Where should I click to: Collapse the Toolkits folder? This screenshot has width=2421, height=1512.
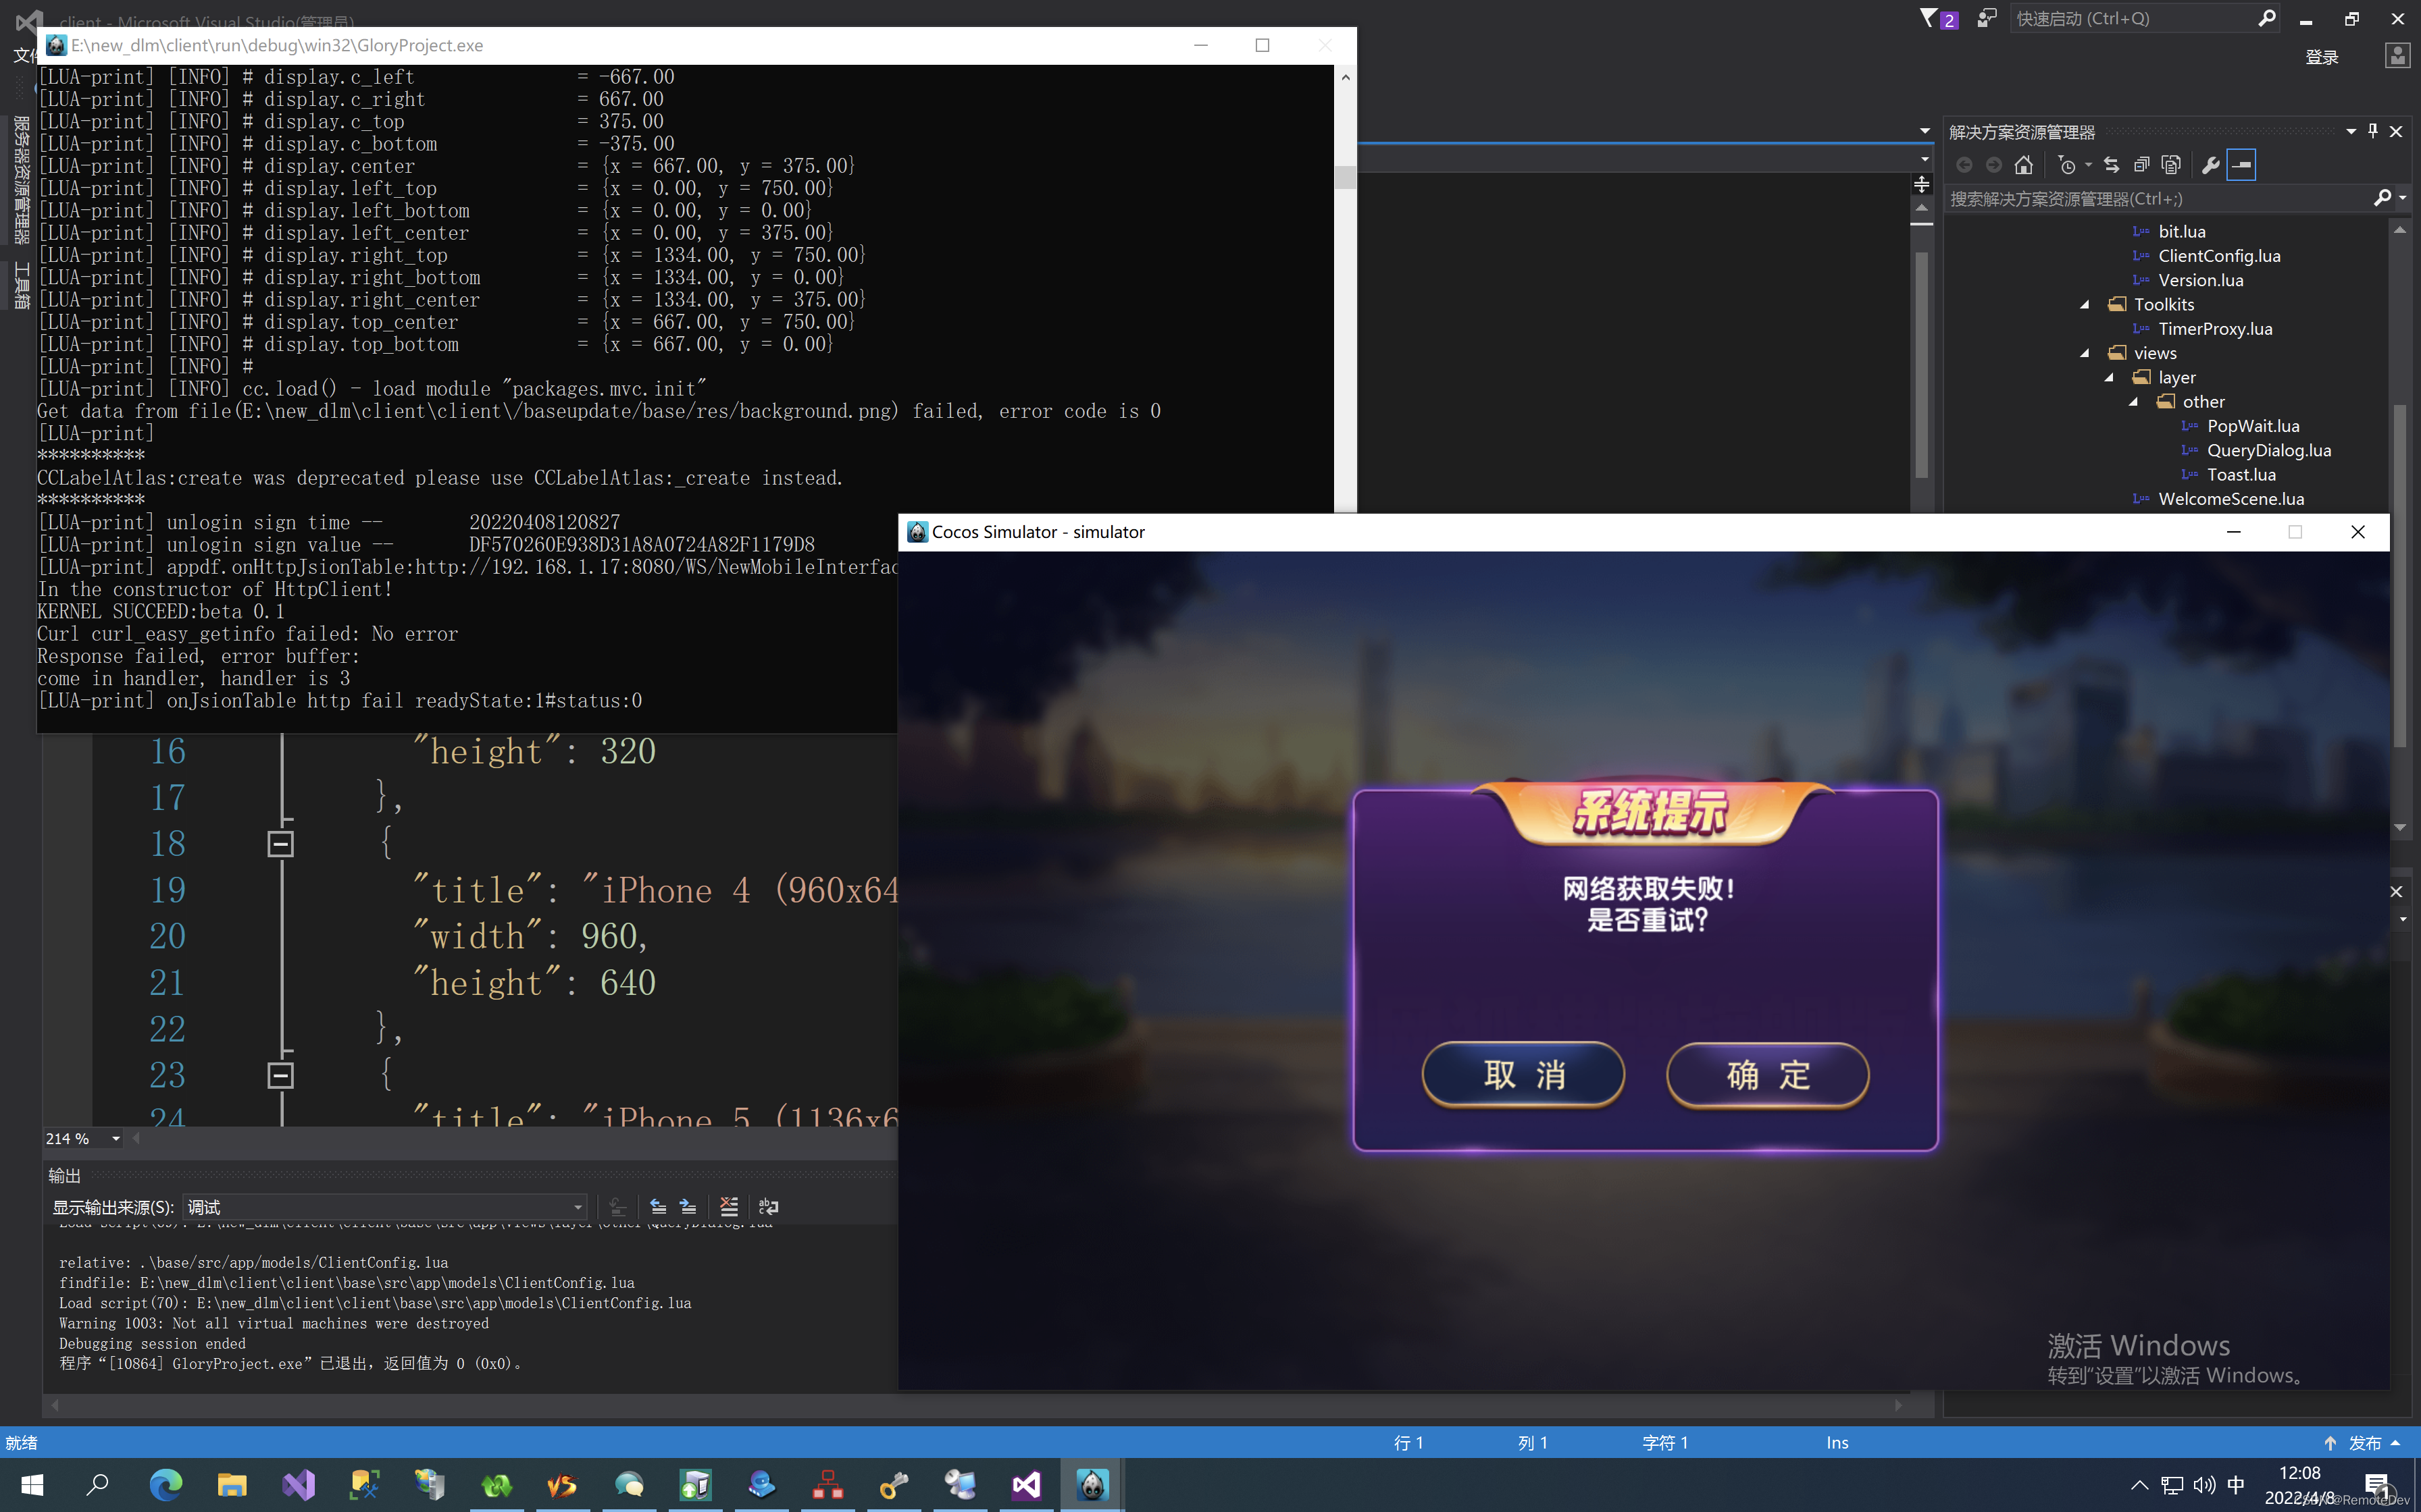2085,305
